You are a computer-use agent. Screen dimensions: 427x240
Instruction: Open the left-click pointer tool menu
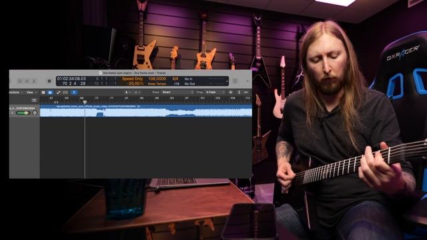coord(127,93)
